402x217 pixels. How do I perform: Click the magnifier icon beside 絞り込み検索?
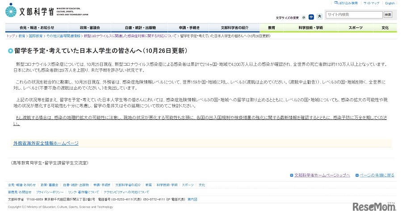click(x=336, y=3)
